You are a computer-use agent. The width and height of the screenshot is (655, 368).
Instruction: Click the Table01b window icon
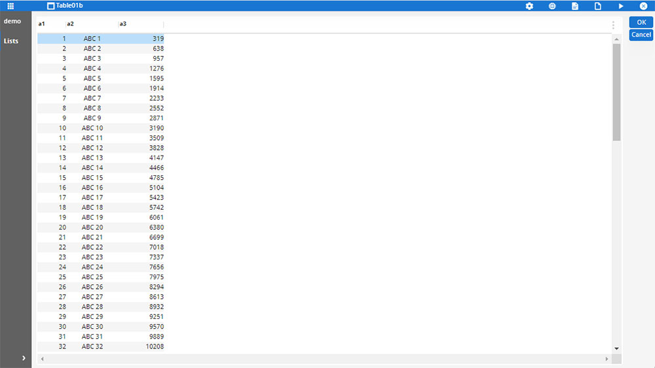tap(51, 6)
